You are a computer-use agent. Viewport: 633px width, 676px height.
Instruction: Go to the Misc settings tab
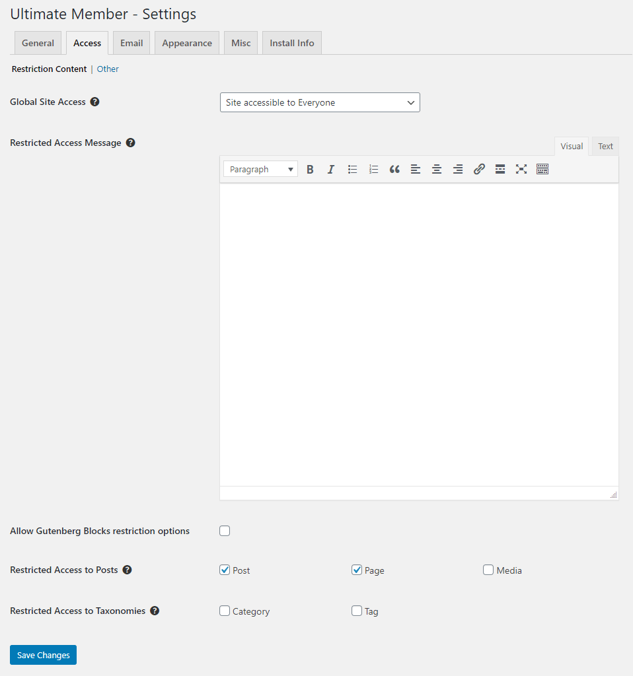click(x=241, y=43)
